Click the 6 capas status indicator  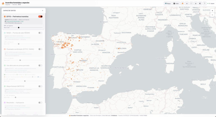211,4
